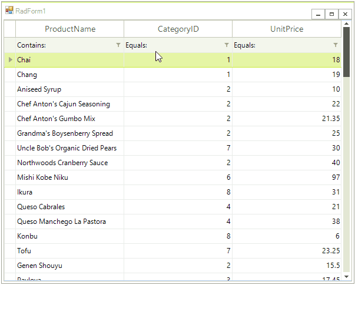Sort by ProductName column header
Viewport: 355px width, 322px height.
[x=69, y=29]
